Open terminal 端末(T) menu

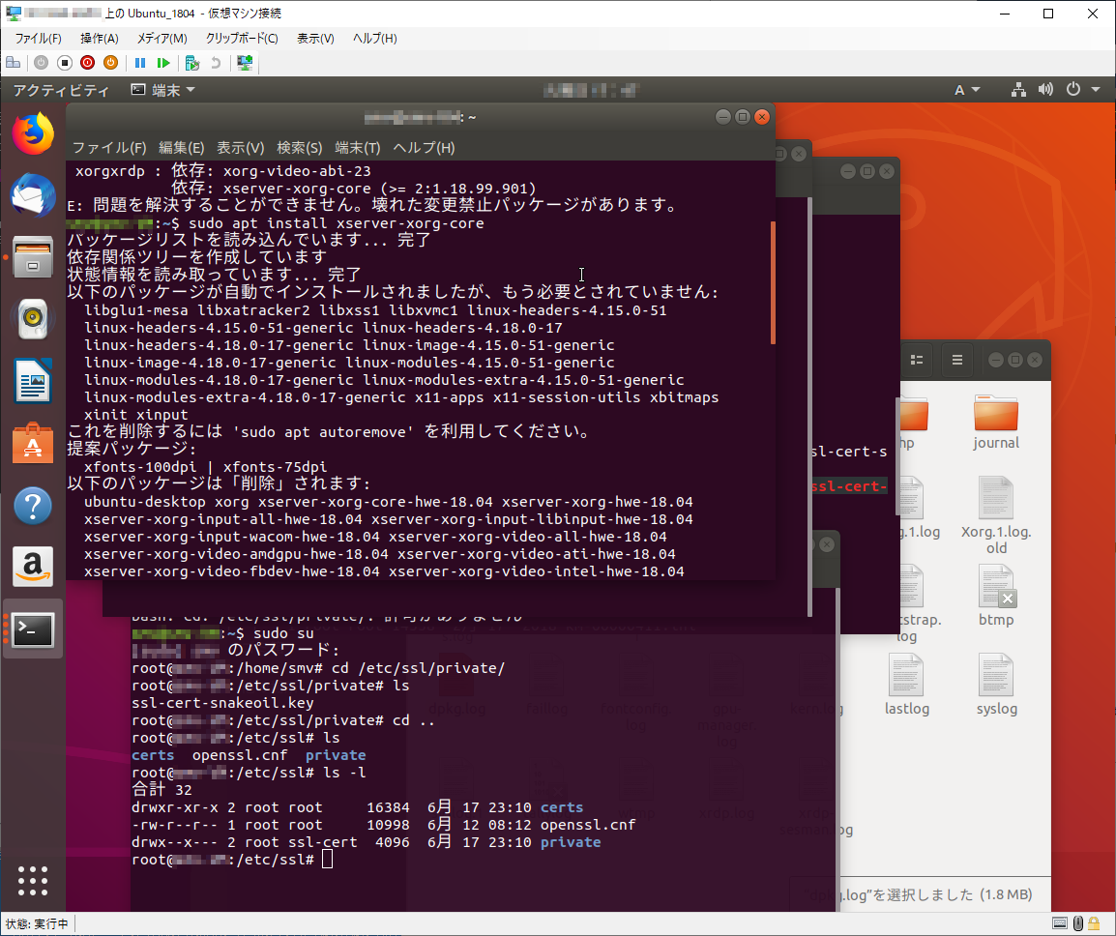point(357,147)
